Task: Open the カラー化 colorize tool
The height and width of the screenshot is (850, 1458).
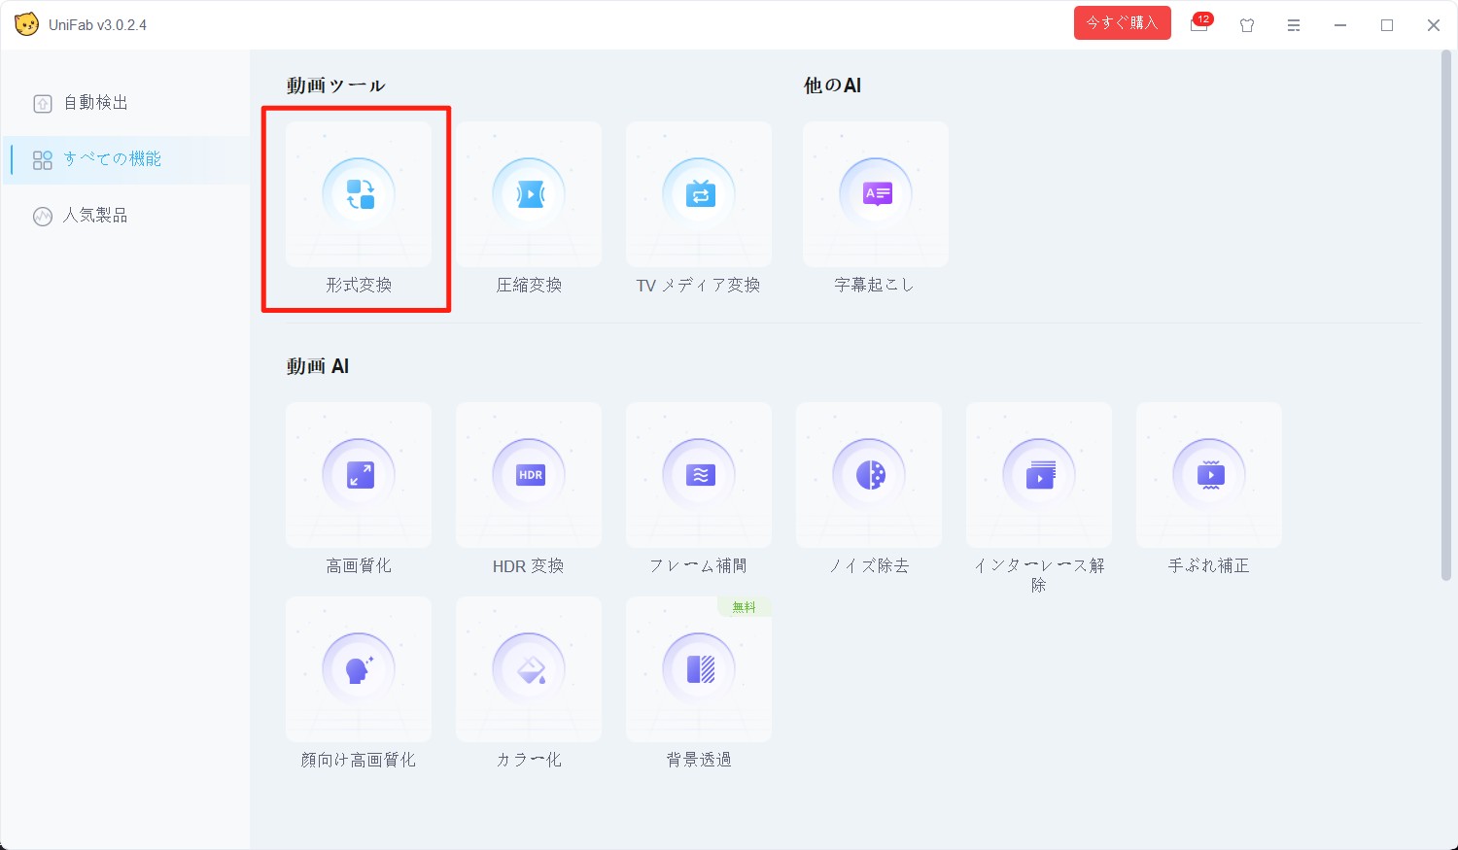Action: [529, 669]
